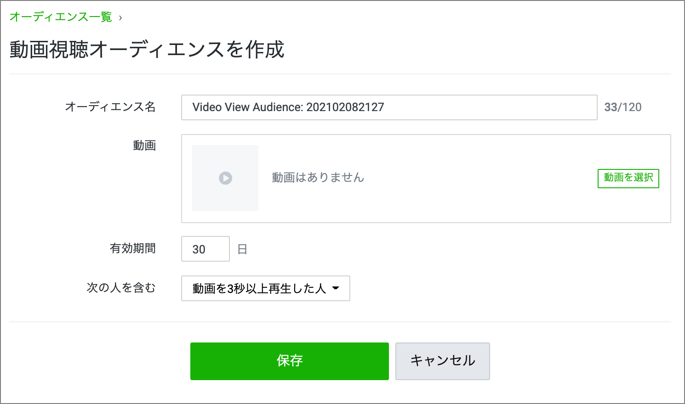The image size is (685, 404).
Task: Click the 動画視聴オーディエンスを作成 page heading
Action: (x=147, y=50)
